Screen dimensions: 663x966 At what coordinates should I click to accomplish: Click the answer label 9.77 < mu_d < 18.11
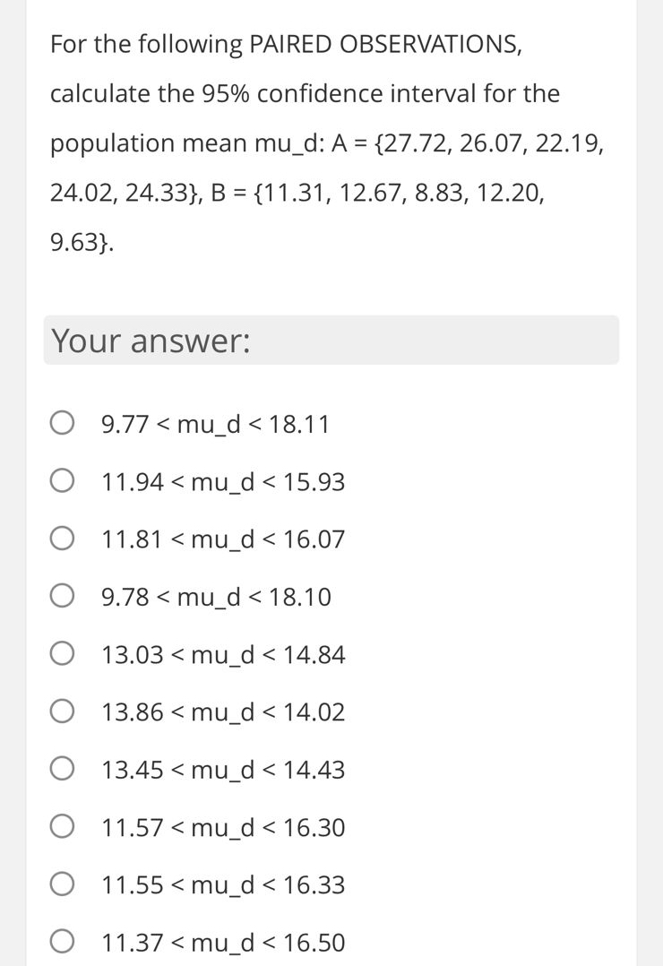point(216,423)
